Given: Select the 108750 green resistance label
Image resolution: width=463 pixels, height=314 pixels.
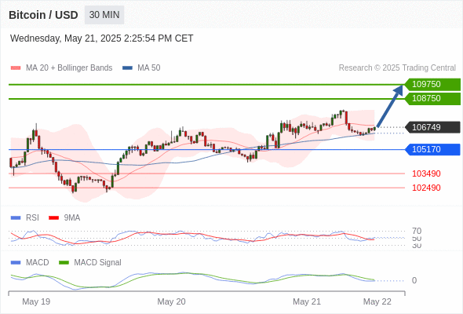Looking at the screenshot, I should pyautogui.click(x=432, y=98).
